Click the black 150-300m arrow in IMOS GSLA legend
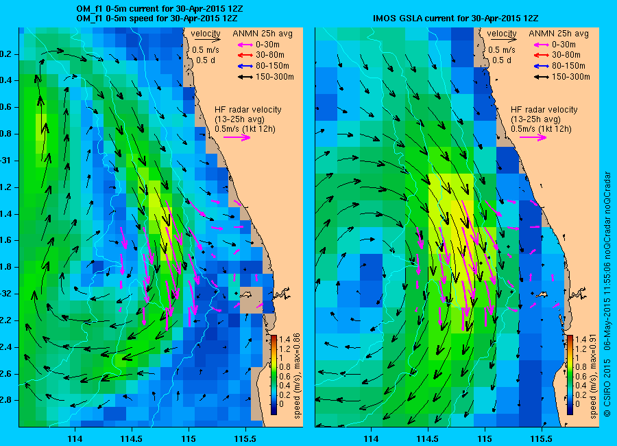This screenshot has height=446, width=617. point(542,78)
